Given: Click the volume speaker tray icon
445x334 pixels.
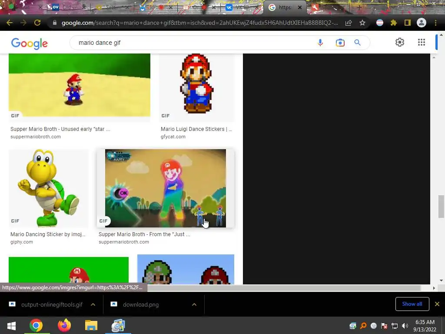Looking at the screenshot, I should coord(405,326).
